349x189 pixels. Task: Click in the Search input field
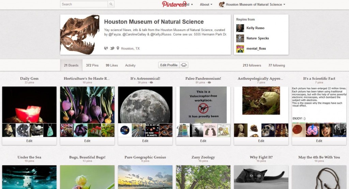tap(84, 4)
